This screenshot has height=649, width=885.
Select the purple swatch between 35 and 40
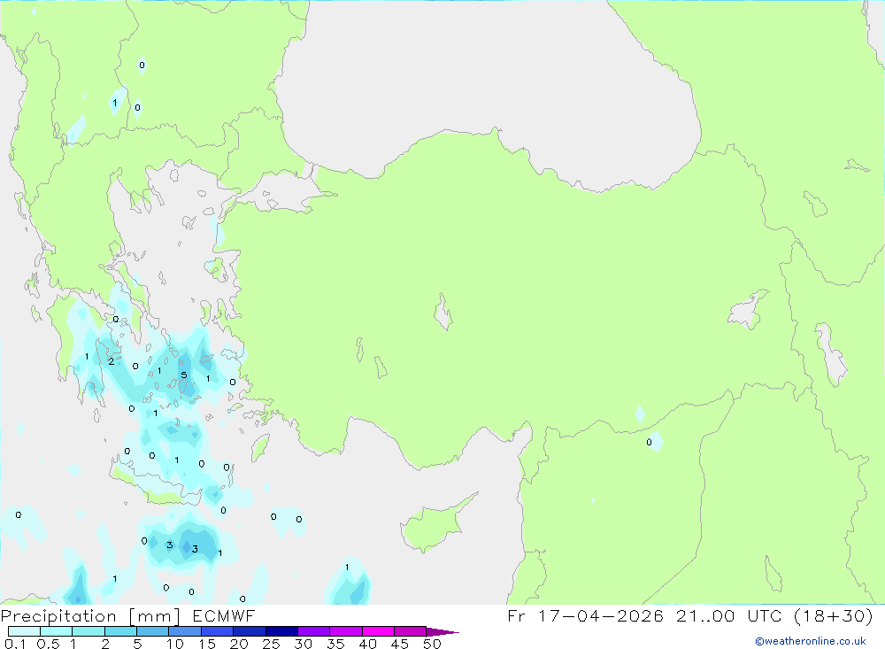[x=345, y=631]
